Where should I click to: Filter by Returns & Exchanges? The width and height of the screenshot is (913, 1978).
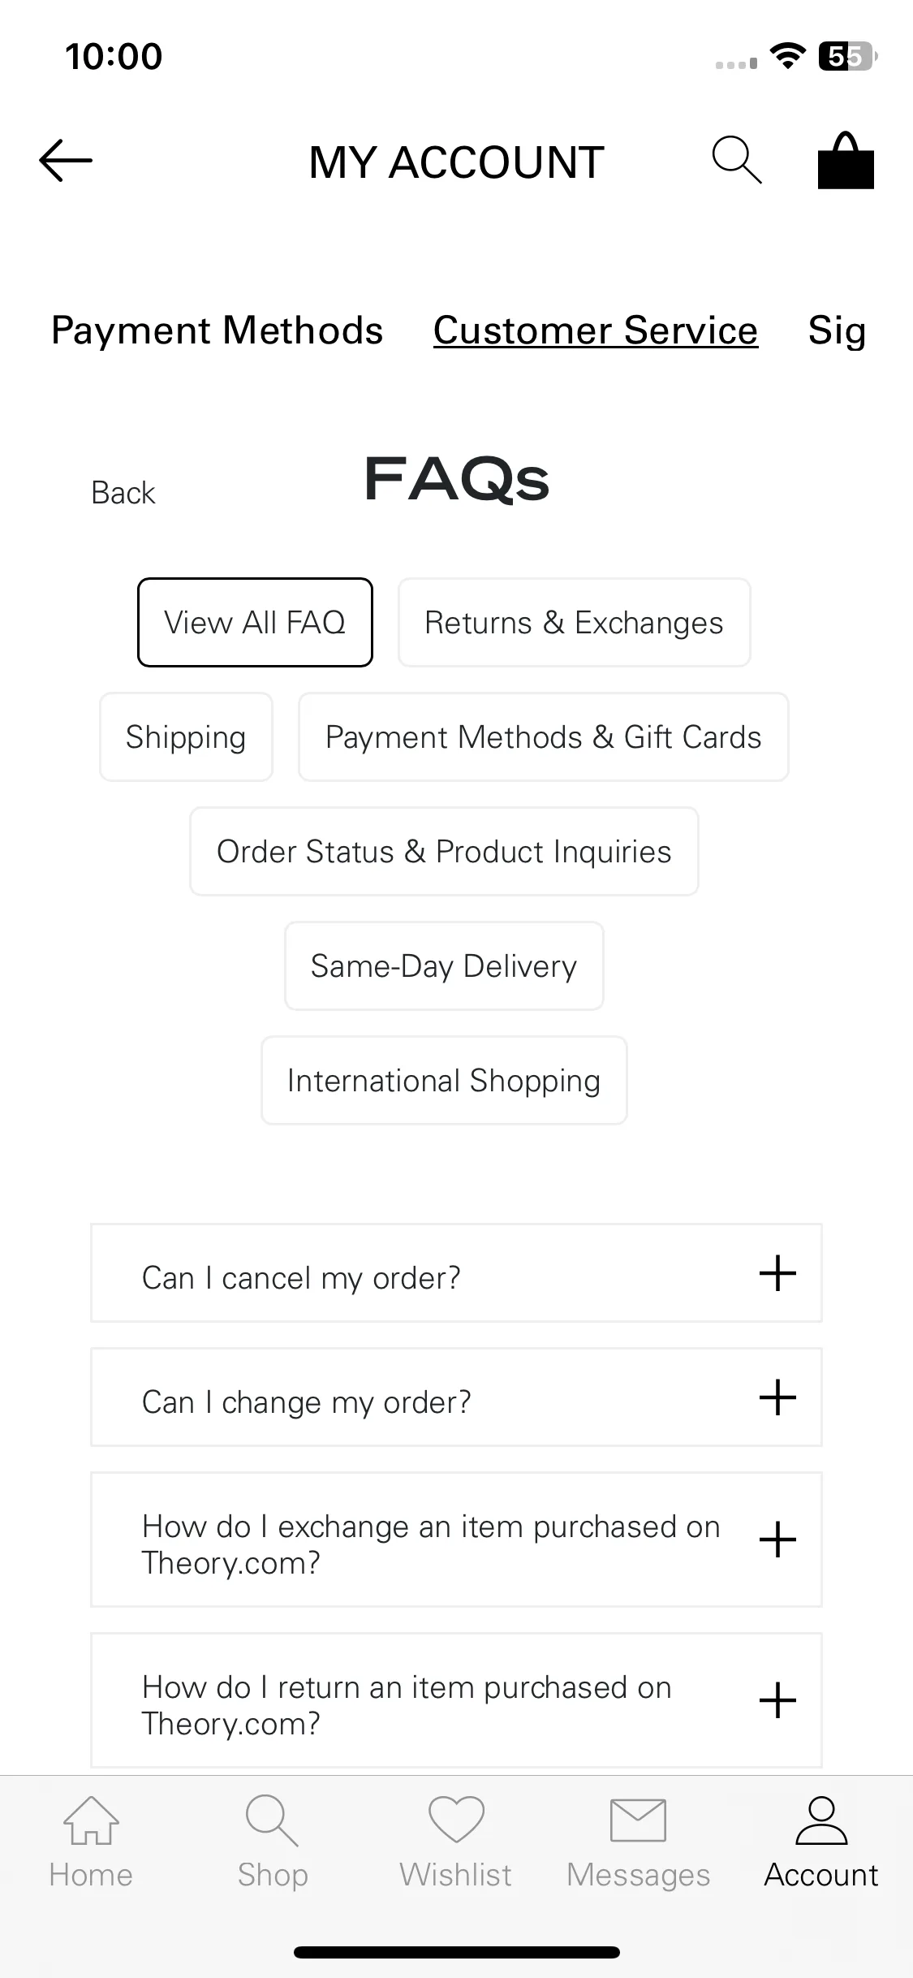tap(574, 623)
